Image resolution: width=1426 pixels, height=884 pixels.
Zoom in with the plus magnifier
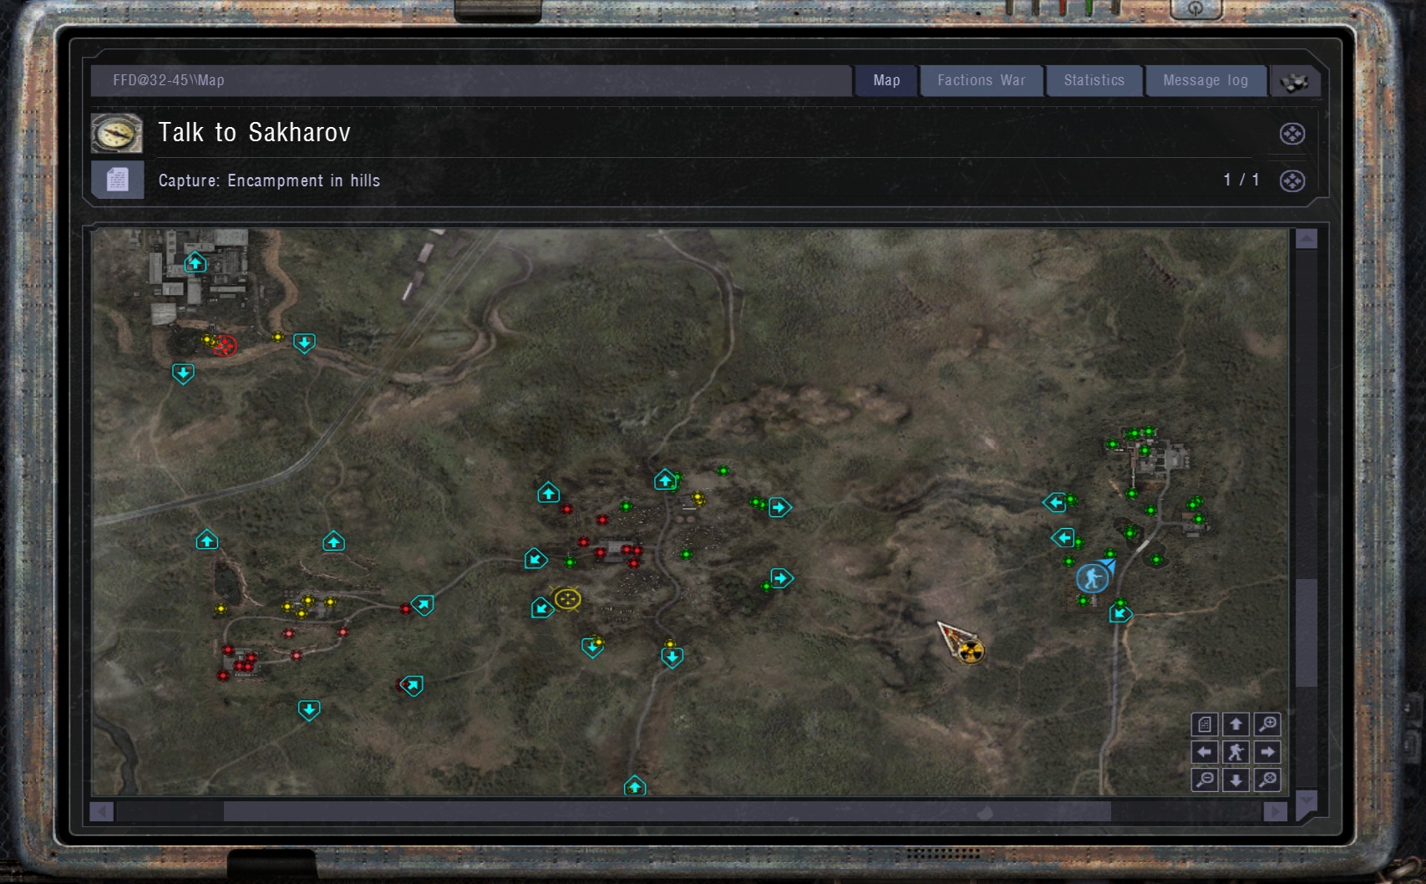[x=1267, y=724]
